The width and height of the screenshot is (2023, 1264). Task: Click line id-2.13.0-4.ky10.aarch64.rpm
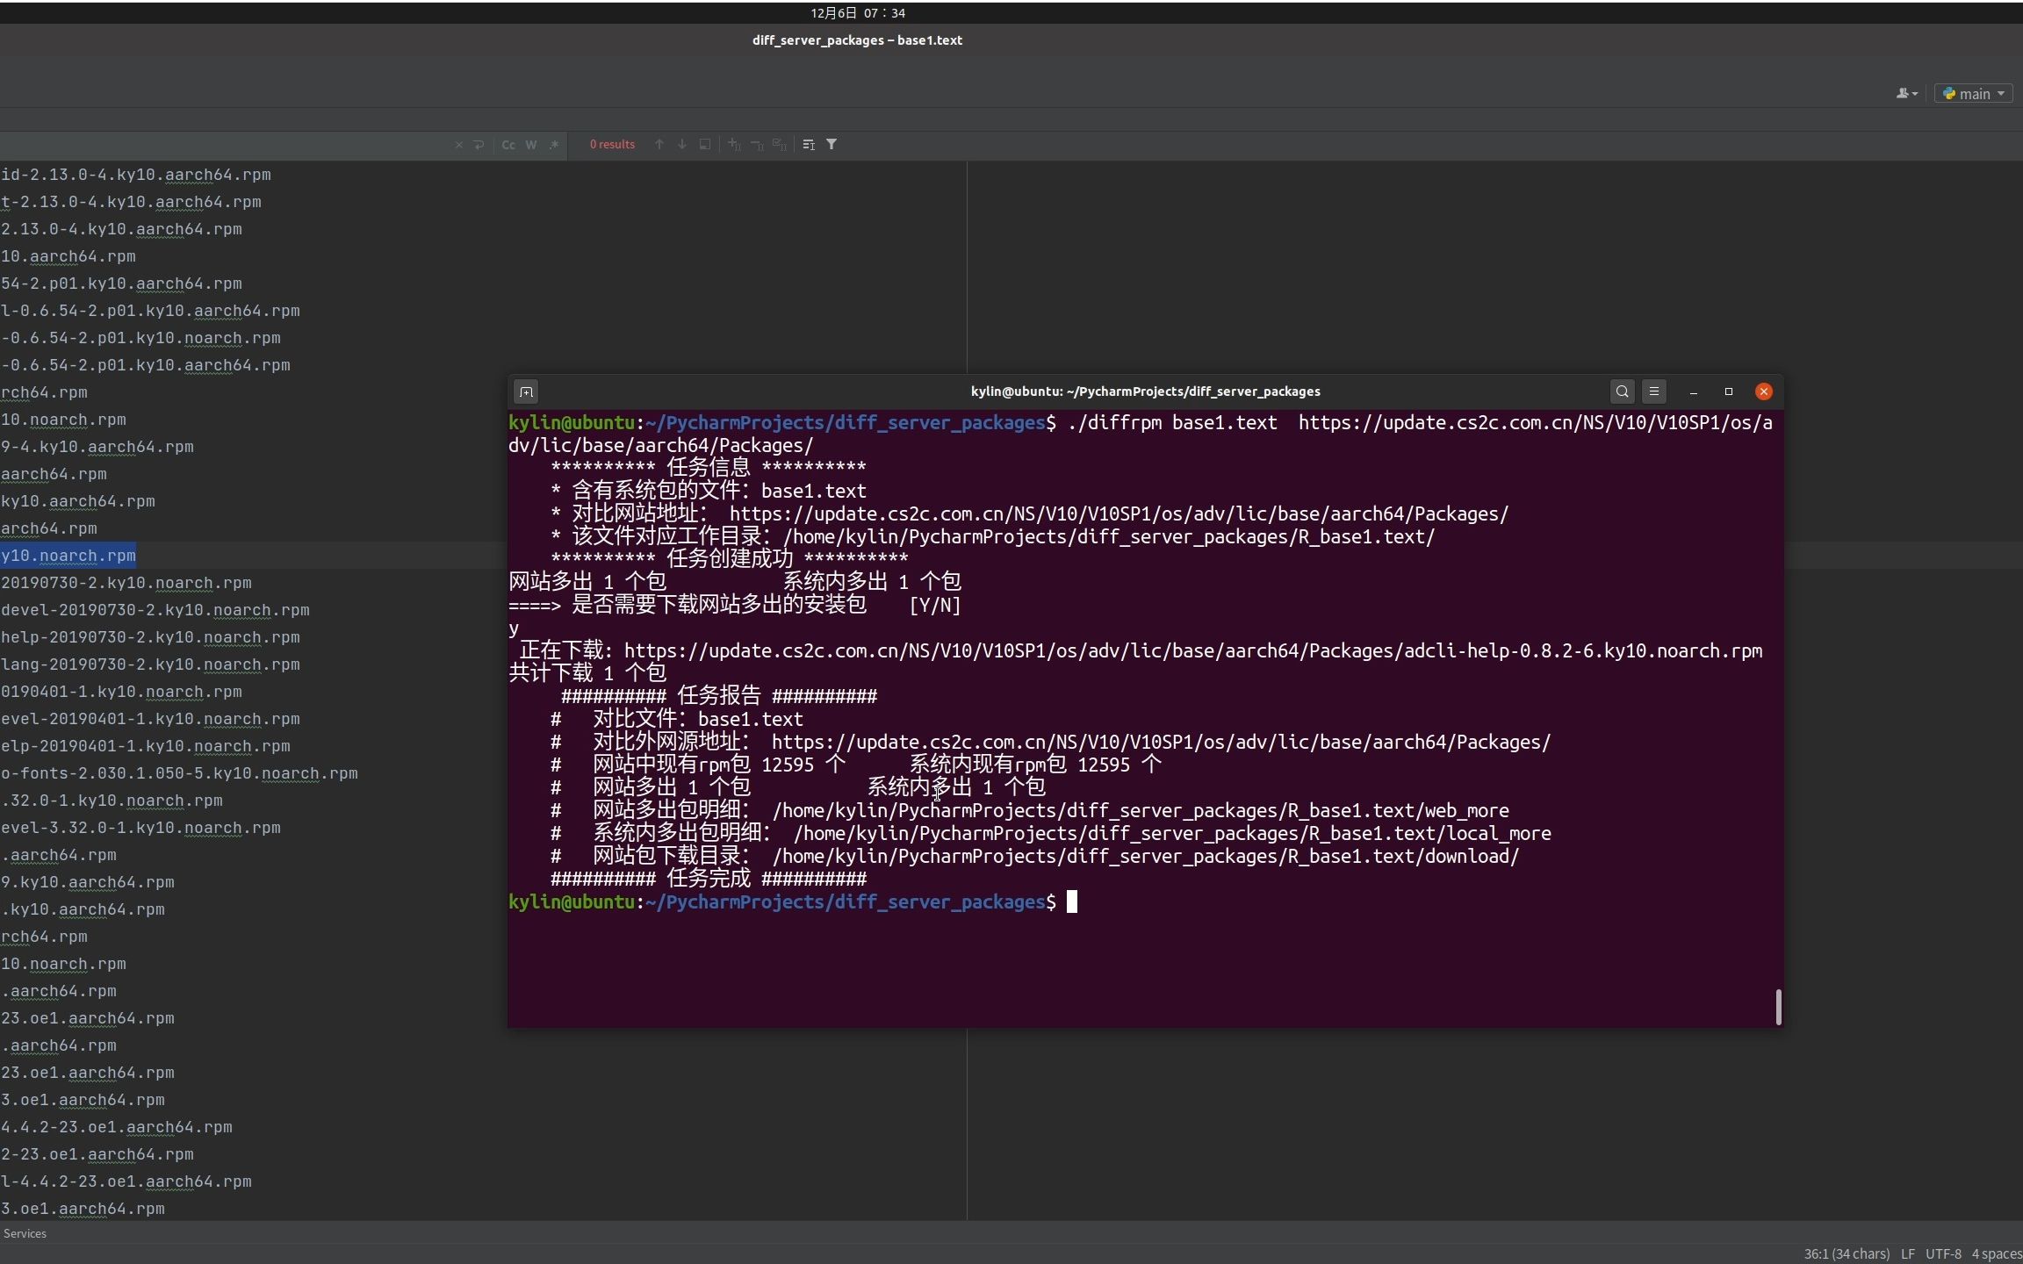click(136, 175)
